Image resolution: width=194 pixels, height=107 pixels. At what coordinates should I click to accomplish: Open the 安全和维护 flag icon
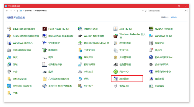pos(44,43)
